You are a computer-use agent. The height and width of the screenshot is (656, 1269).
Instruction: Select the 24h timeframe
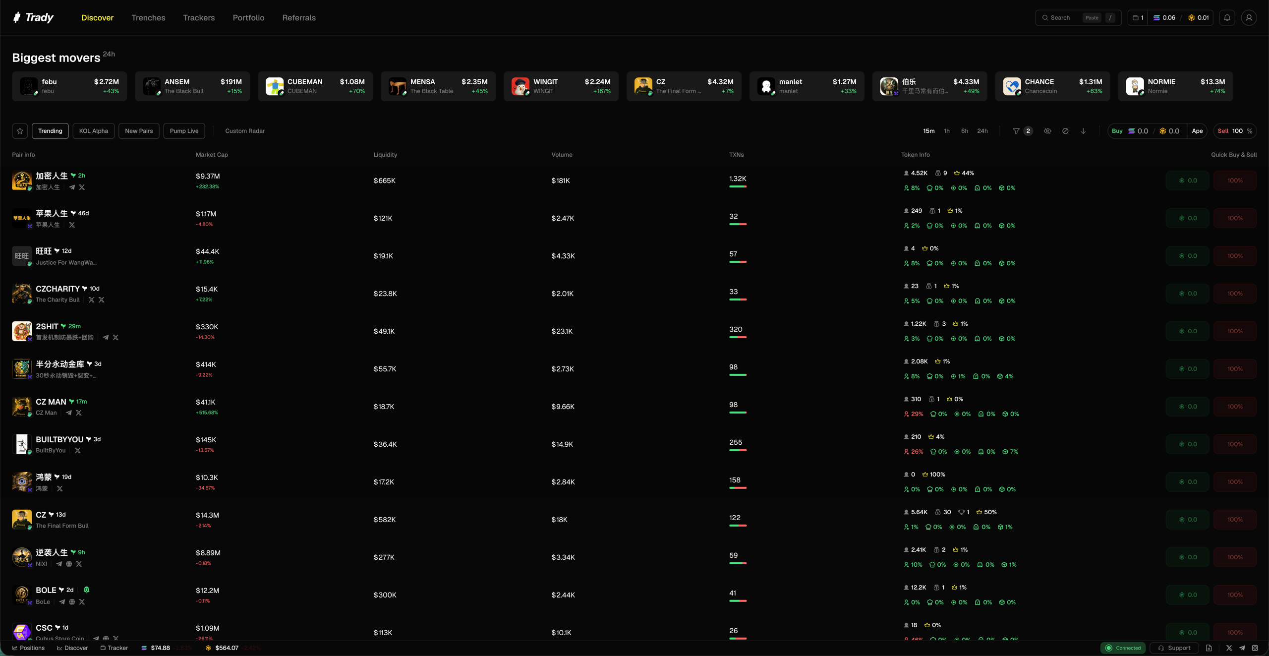982,131
